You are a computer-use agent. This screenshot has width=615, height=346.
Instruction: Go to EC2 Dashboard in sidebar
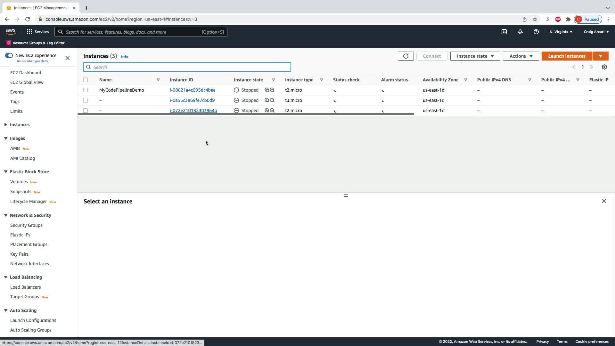point(26,73)
